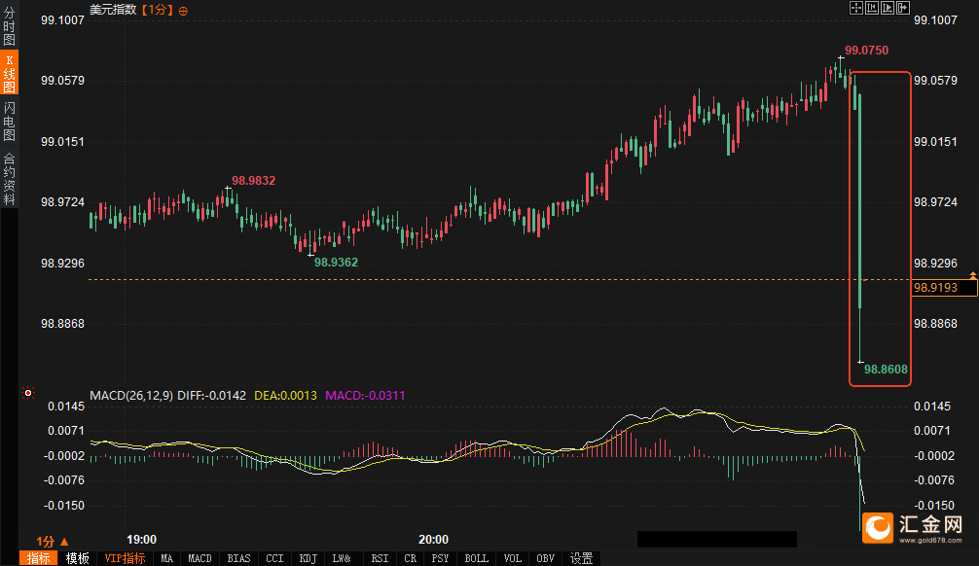Image resolution: width=979 pixels, height=566 pixels.
Task: Select the K线图 candlestick tab
Action: pyautogui.click(x=9, y=74)
